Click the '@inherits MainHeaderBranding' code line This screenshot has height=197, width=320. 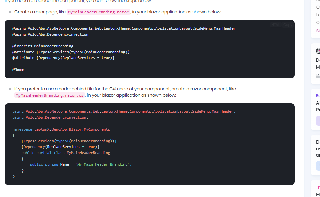point(43,46)
